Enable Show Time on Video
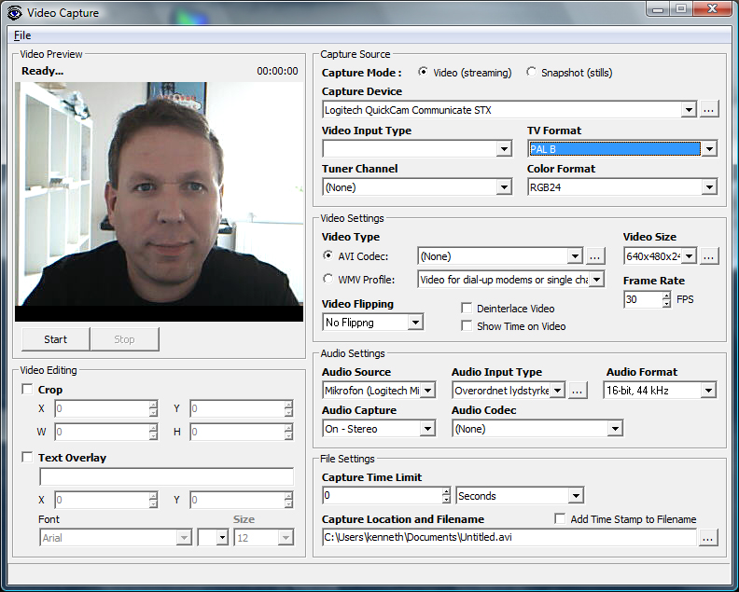739x592 pixels. point(467,326)
